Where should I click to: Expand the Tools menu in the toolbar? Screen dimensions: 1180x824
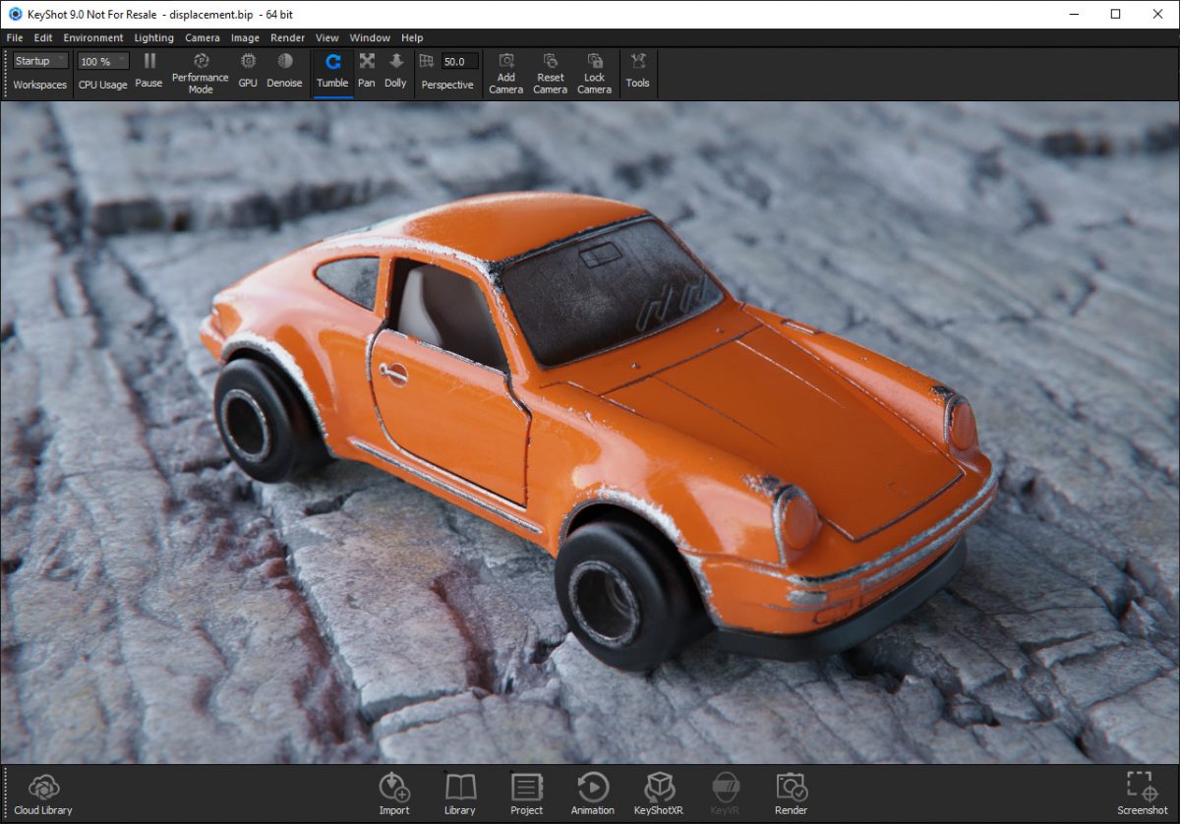point(637,71)
